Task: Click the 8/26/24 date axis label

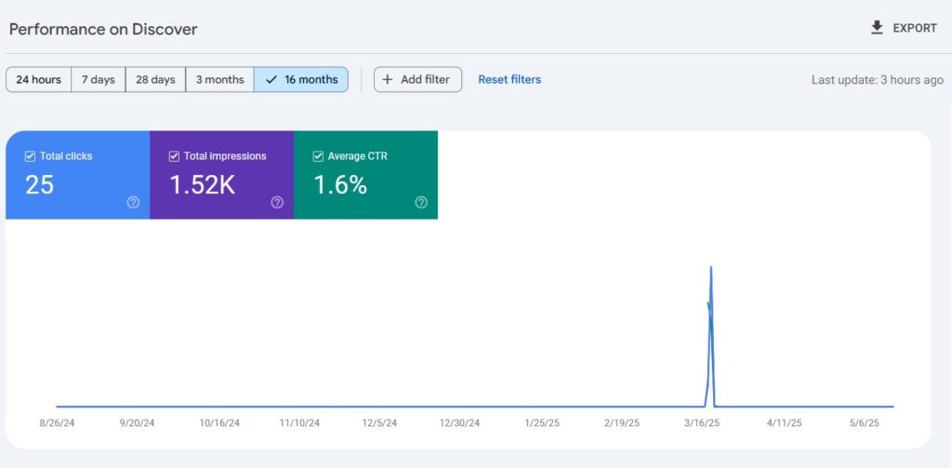Action: (57, 422)
